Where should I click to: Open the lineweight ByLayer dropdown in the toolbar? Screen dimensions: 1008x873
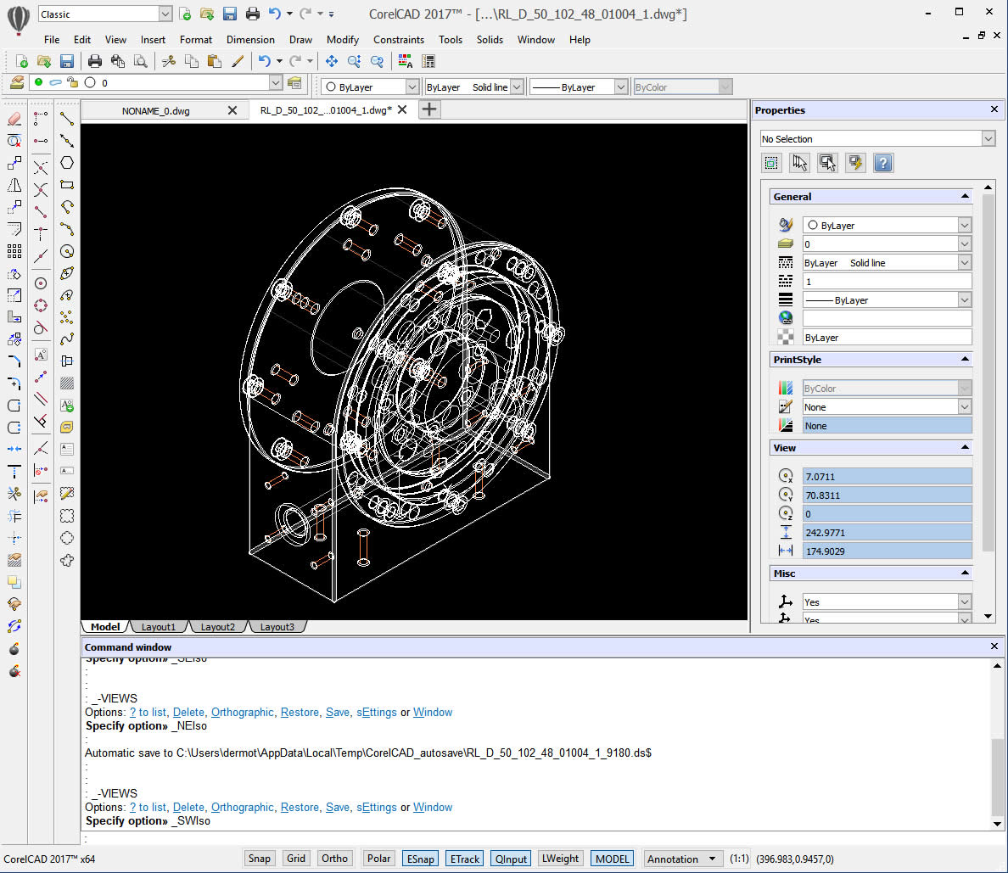tap(620, 87)
